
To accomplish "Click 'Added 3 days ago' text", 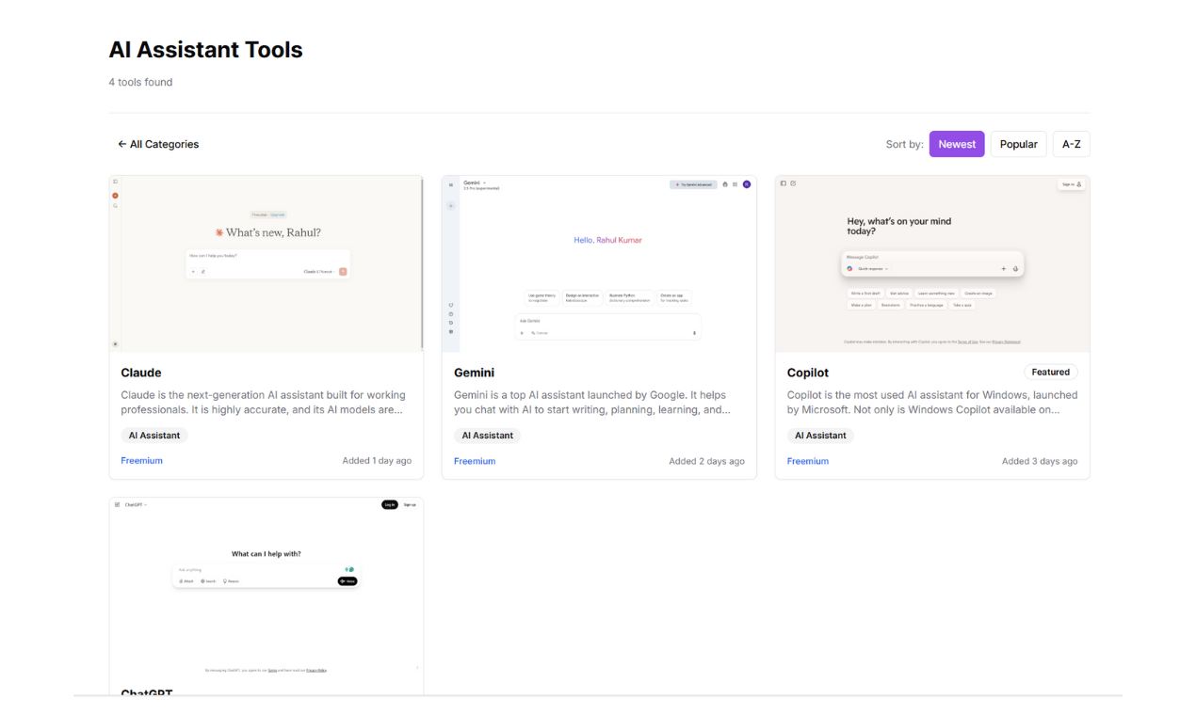I will [x=1040, y=461].
